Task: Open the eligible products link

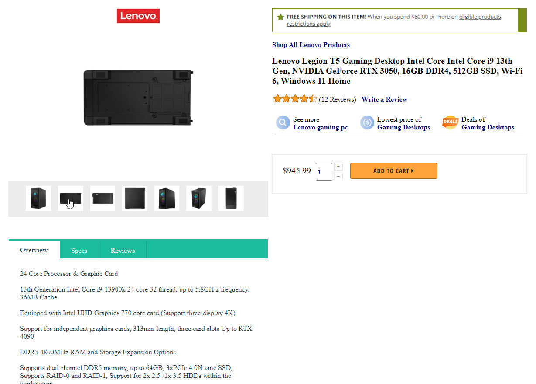Action: coord(480,17)
